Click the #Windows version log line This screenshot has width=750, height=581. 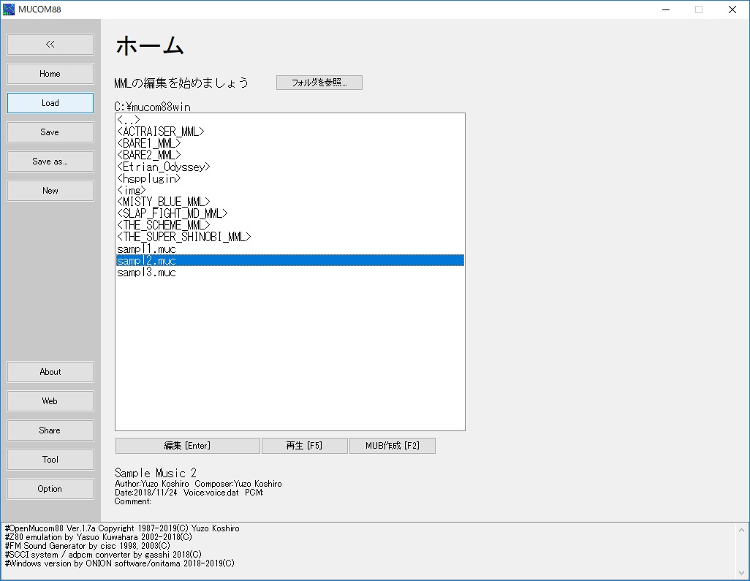(119, 563)
